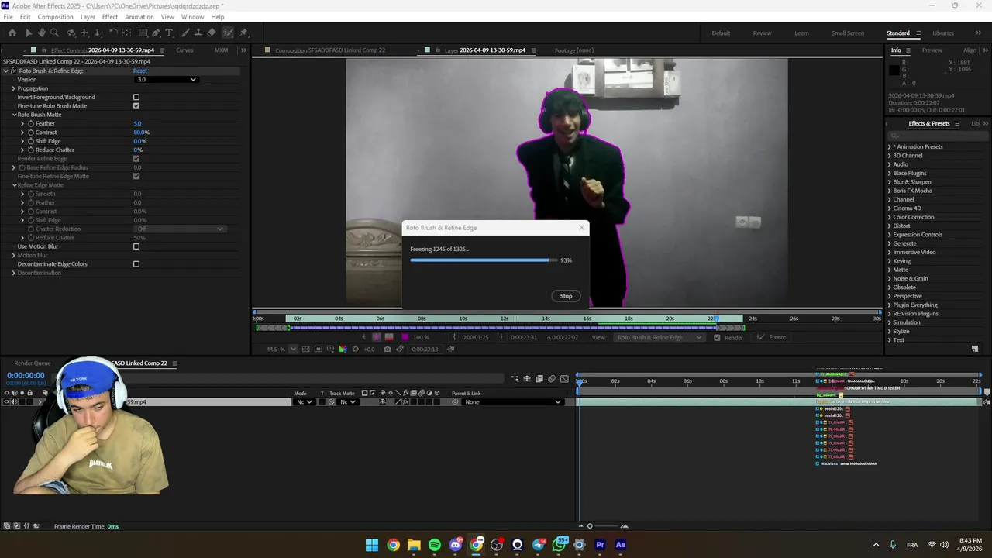Select the Hand tool
The width and height of the screenshot is (992, 558).
[42, 33]
